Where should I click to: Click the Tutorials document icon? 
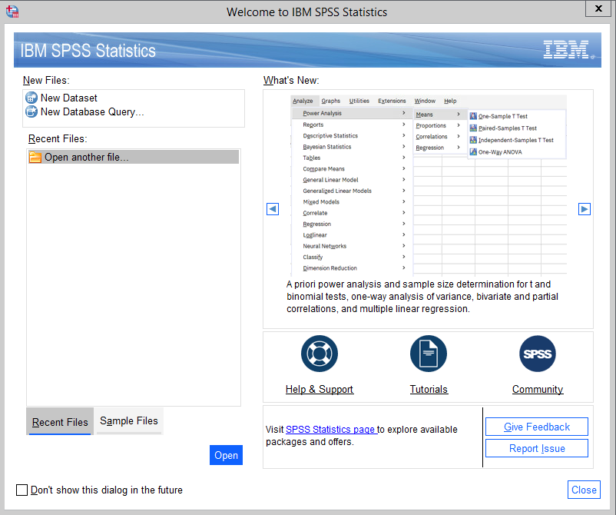click(x=429, y=354)
